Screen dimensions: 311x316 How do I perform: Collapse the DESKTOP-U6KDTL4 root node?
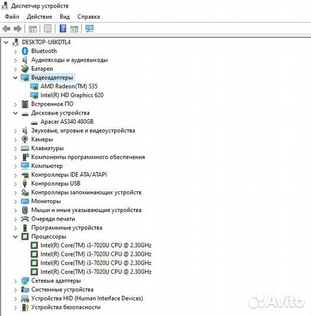click(x=6, y=43)
